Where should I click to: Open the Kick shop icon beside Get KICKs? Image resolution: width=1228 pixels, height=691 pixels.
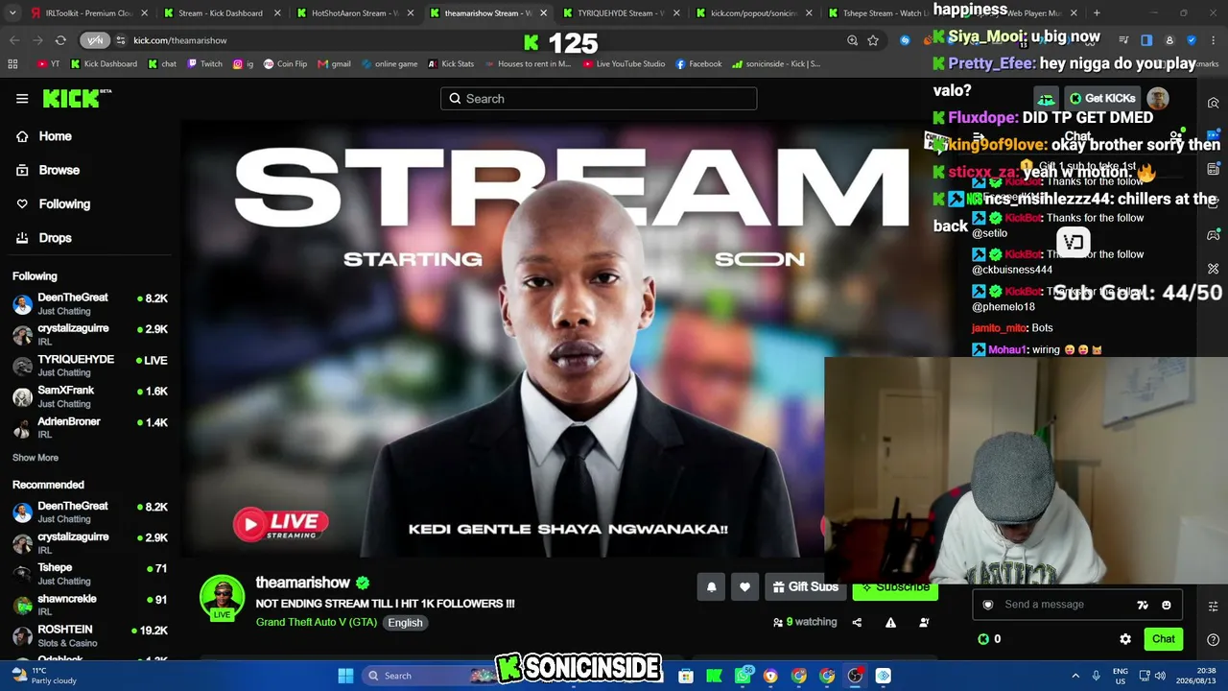point(1046,99)
